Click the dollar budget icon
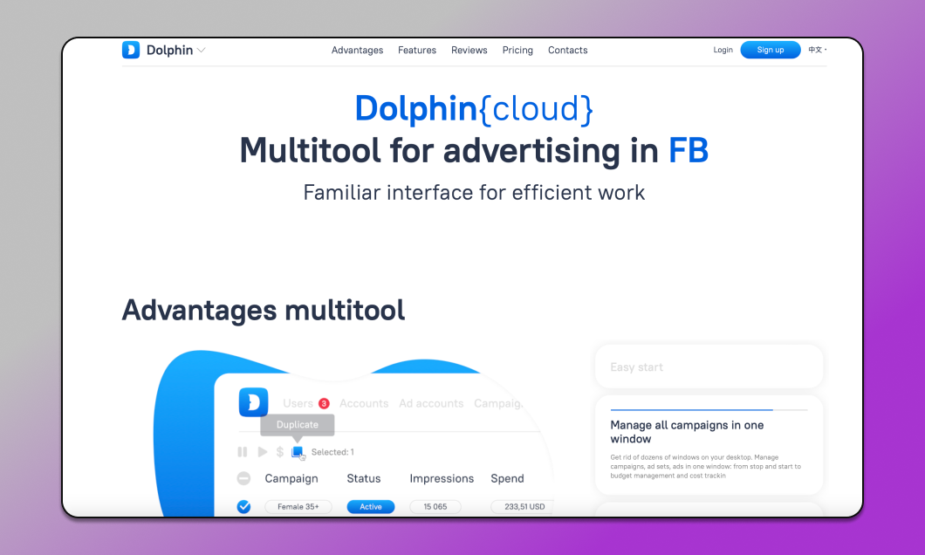This screenshot has height=555, width=925. coord(280,452)
